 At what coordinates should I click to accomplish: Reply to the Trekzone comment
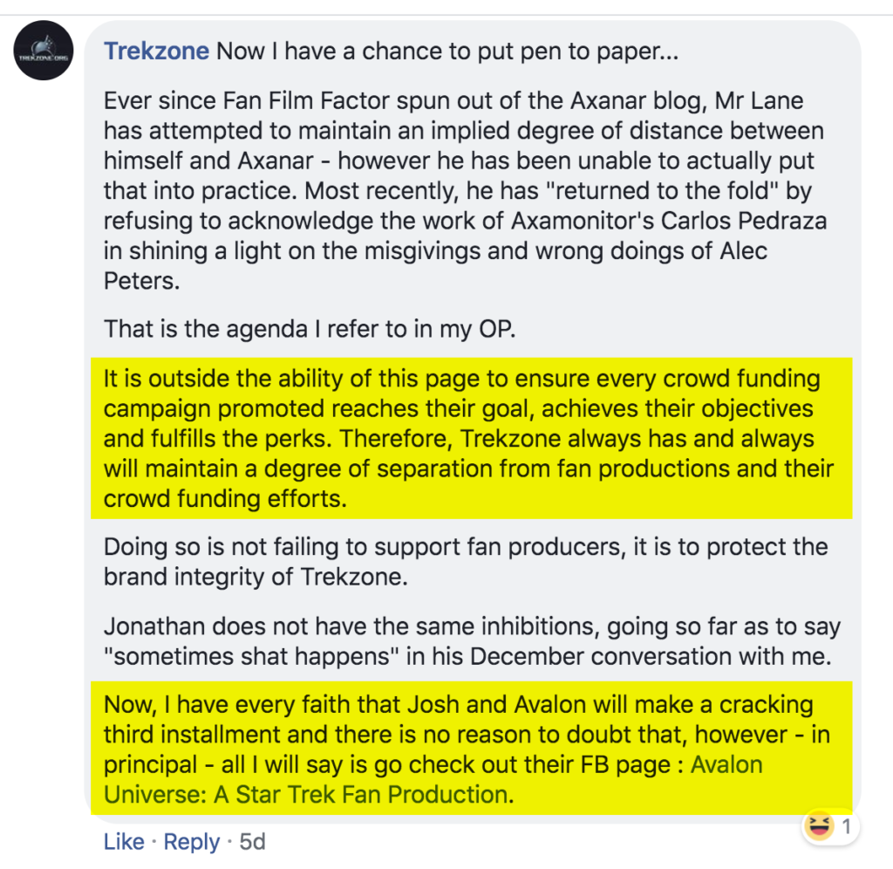tap(191, 842)
